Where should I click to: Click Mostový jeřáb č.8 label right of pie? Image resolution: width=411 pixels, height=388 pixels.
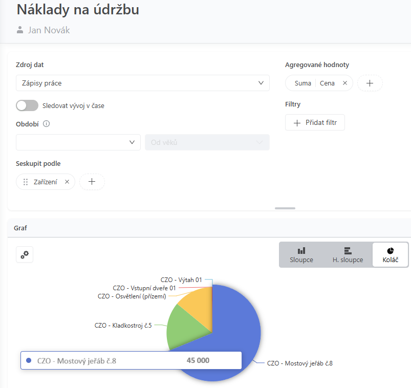(x=299, y=363)
